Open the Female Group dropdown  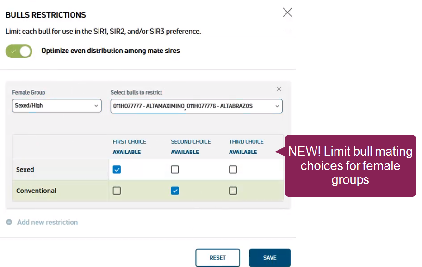click(56, 106)
